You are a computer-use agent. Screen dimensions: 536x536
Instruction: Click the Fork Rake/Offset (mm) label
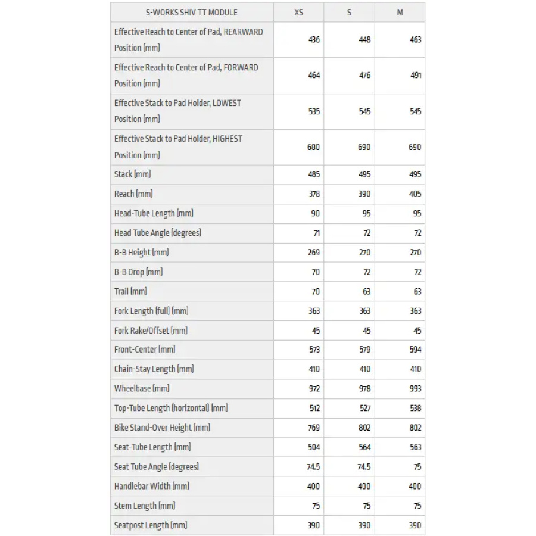151,330
